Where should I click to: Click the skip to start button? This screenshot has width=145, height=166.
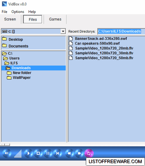click(x=58, y=153)
